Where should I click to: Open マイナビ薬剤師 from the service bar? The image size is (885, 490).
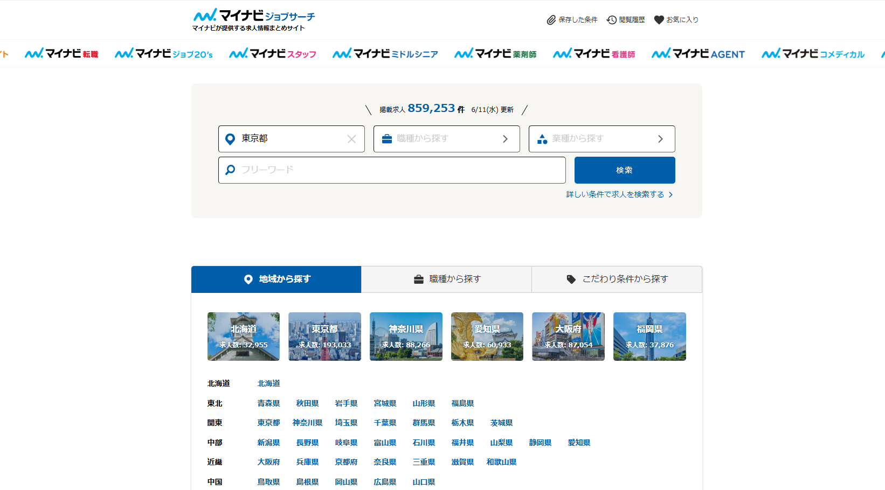tap(495, 53)
